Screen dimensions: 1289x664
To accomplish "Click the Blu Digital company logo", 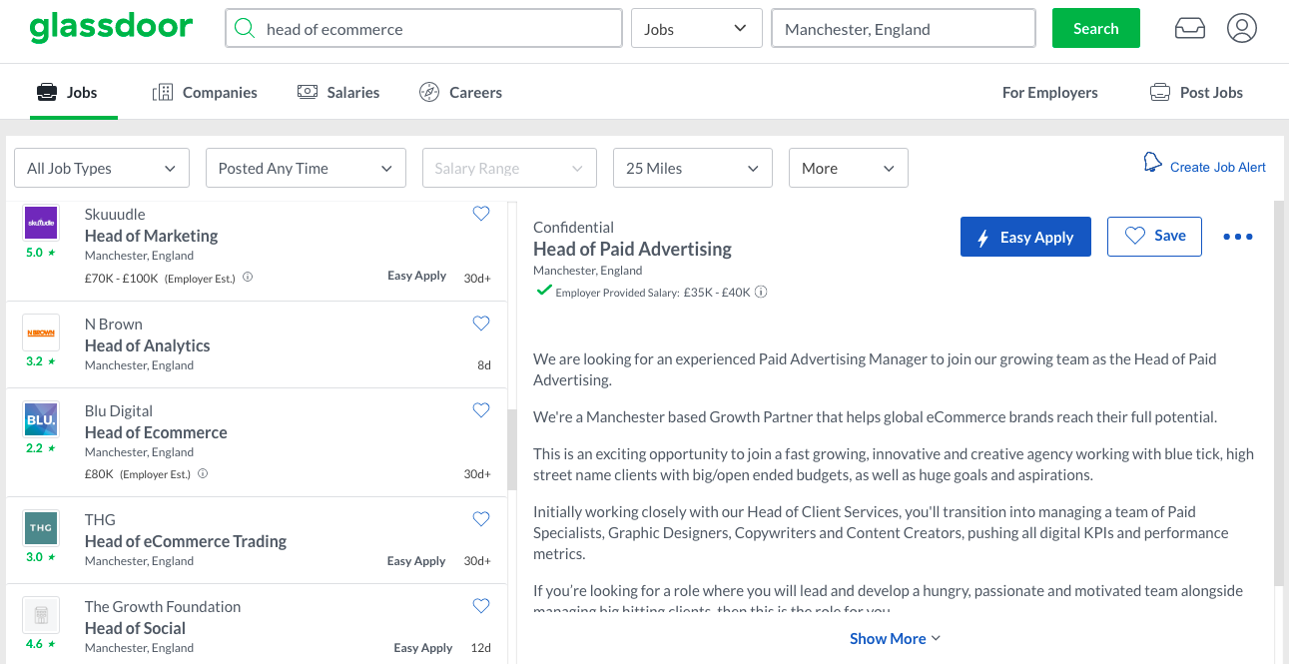I will pyautogui.click(x=41, y=419).
